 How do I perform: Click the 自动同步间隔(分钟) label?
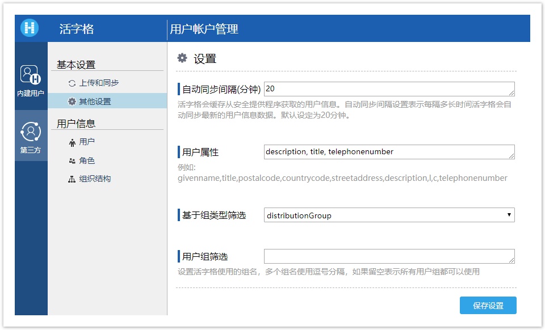point(221,90)
